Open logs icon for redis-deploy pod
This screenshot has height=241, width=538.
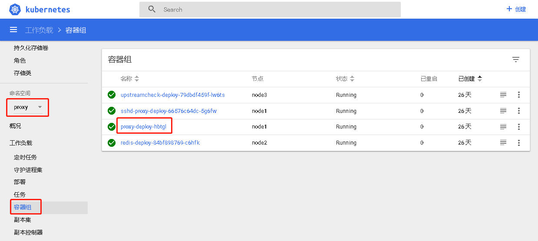pyautogui.click(x=503, y=142)
